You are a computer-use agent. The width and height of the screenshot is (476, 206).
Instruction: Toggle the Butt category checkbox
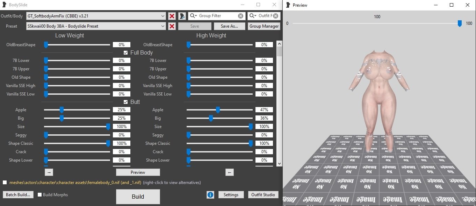pos(126,102)
